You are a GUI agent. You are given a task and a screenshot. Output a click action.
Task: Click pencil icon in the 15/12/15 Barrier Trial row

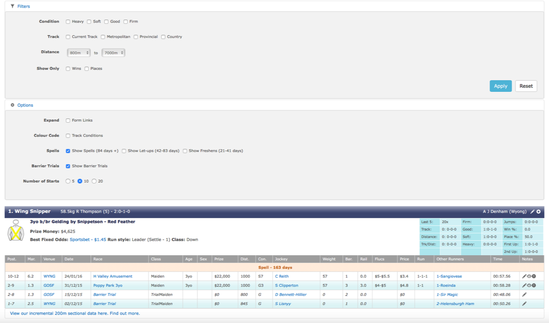524,295
